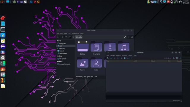Screen dimensions: 190x107
Task: Go to parent folder in Thunar
Action: [66, 37]
